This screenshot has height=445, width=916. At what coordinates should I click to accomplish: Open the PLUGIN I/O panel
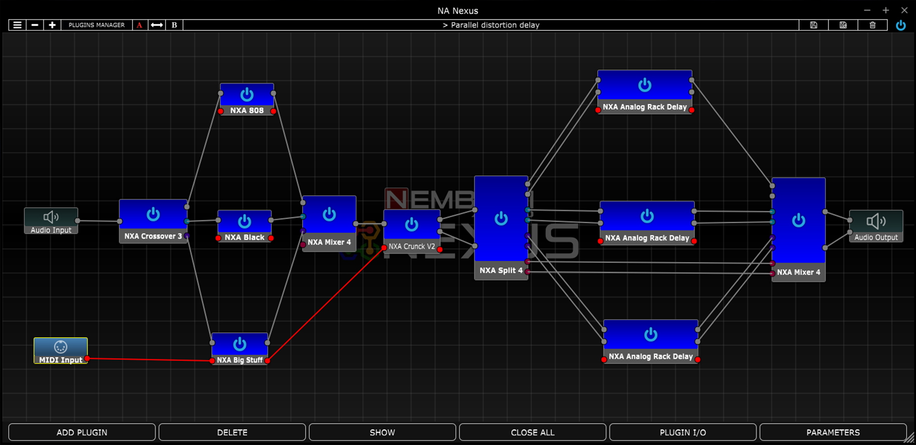coord(682,432)
